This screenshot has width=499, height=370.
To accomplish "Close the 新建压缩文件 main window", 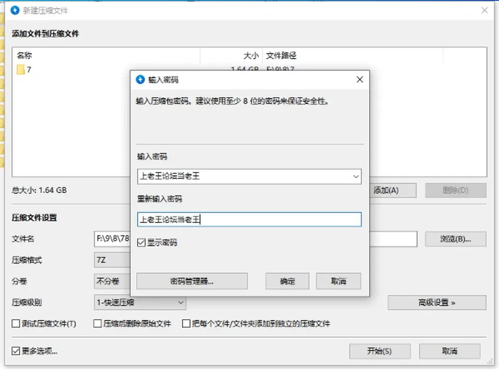I will tap(484, 10).
